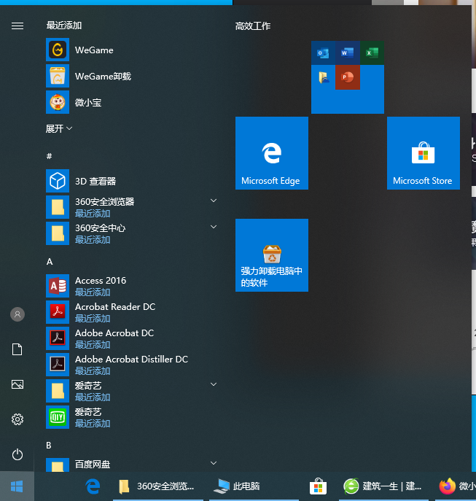This screenshot has width=476, height=501.
Task: Open the Adobe Acrobat Distiller DC icon
Action: 58,364
